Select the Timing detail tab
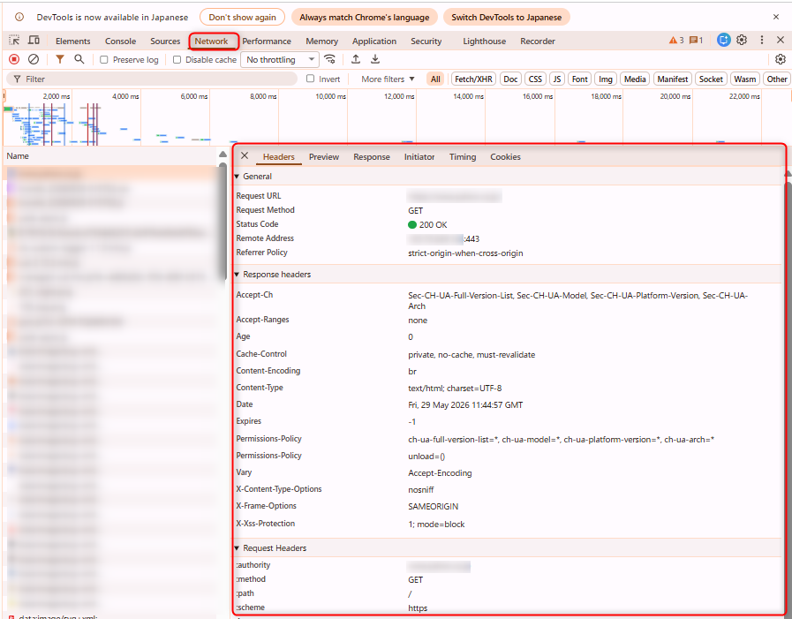This screenshot has width=792, height=619. click(x=463, y=156)
